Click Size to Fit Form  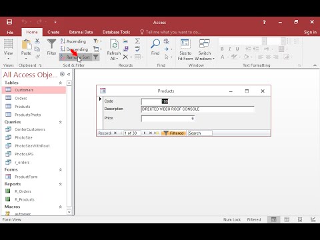click(185, 49)
